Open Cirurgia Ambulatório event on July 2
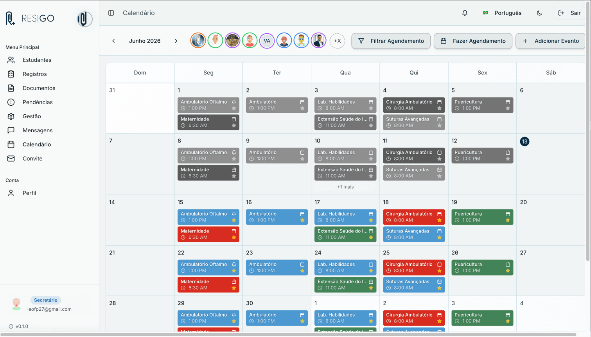The image size is (591, 337). (414, 318)
